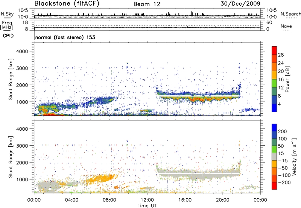Click the "60" tick on the Nave axis
Viewport: 301px width, 208px height.
click(269, 23)
